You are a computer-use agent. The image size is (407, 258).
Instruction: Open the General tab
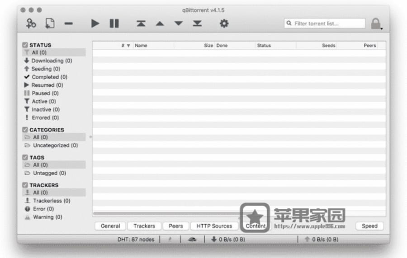(110, 226)
